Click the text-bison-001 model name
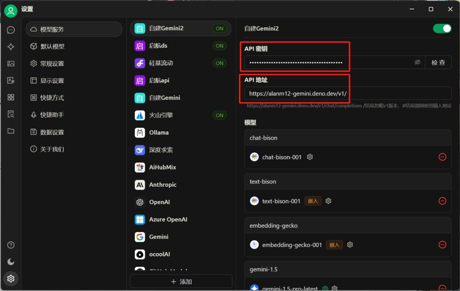Viewport: 460px width, 291px height. (281, 201)
